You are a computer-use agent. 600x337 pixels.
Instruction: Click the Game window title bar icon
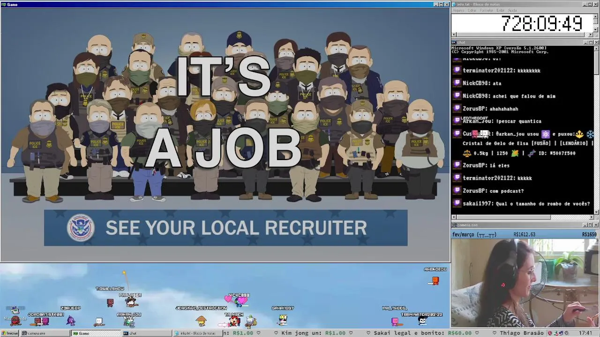pyautogui.click(x=4, y=5)
